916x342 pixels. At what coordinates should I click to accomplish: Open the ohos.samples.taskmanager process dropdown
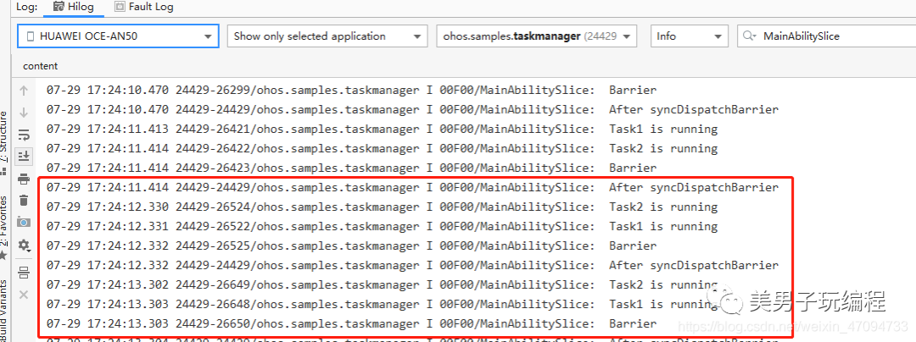536,36
